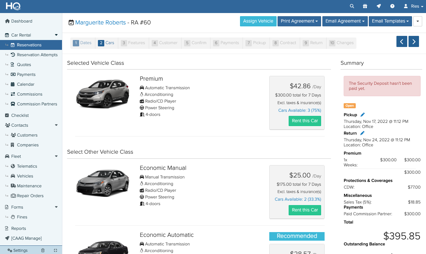Image resolution: width=426 pixels, height=254 pixels.
Task: Open the Calendar section in the sidebar
Action: click(25, 84)
